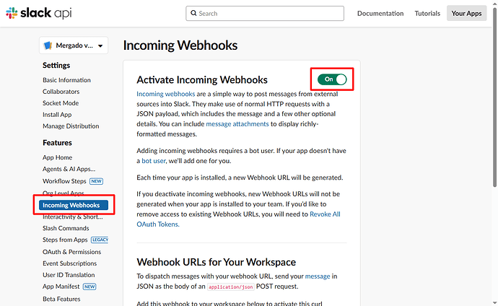Open Socket Mode settings
Viewport: 498px width, 306px height.
tap(61, 103)
